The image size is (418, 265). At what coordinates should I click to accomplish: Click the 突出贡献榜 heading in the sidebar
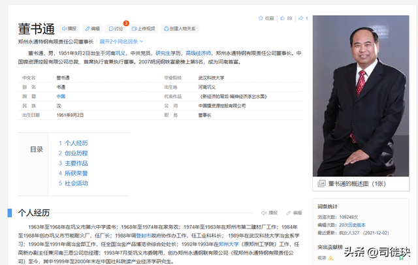(x=330, y=247)
